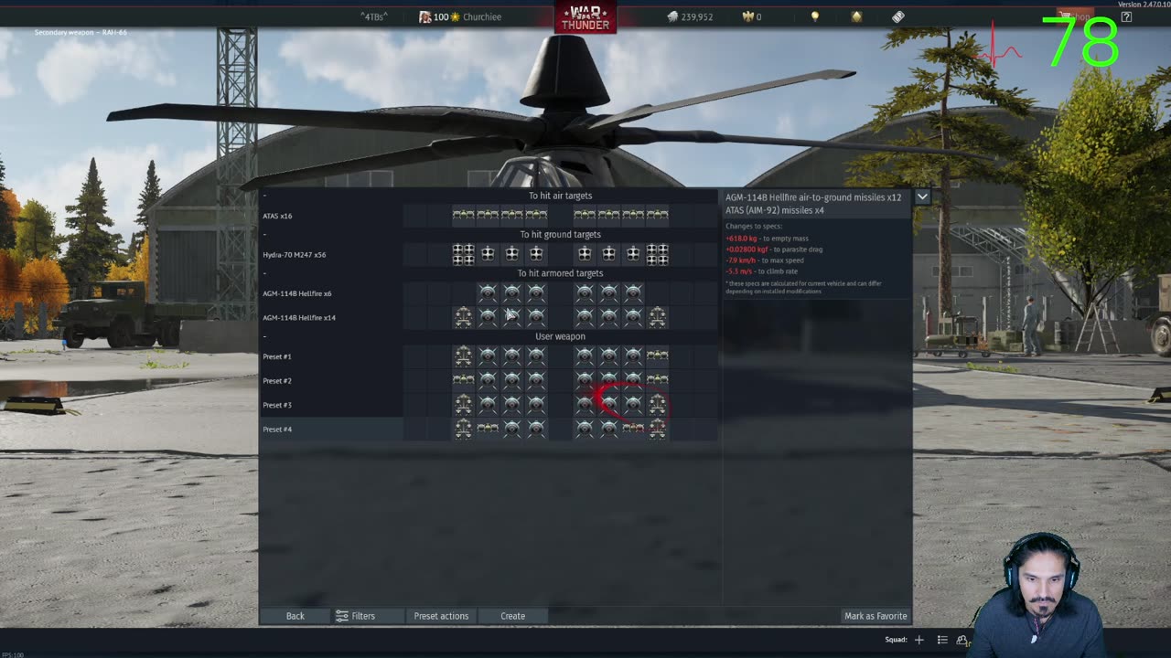Click the gold diamond icon in top bar

856,16
